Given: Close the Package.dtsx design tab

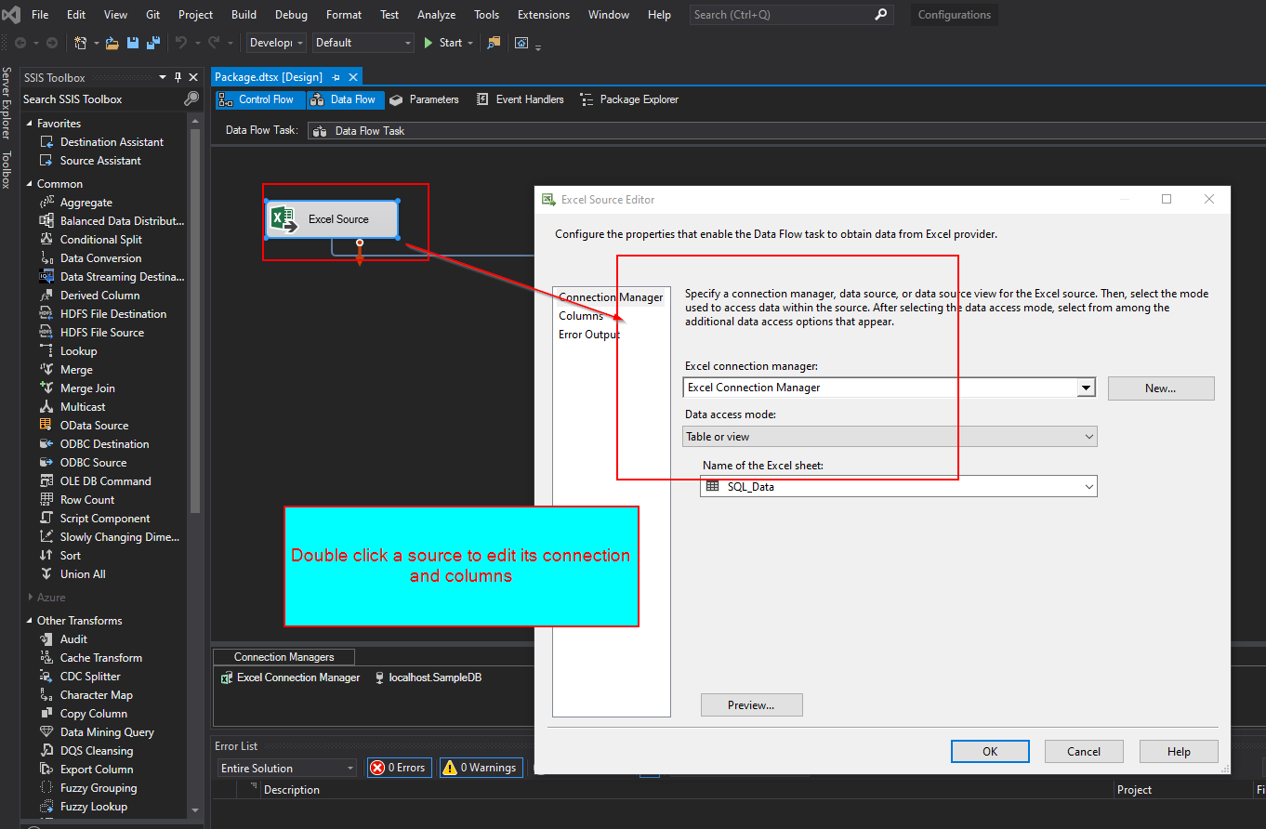Looking at the screenshot, I should [354, 77].
